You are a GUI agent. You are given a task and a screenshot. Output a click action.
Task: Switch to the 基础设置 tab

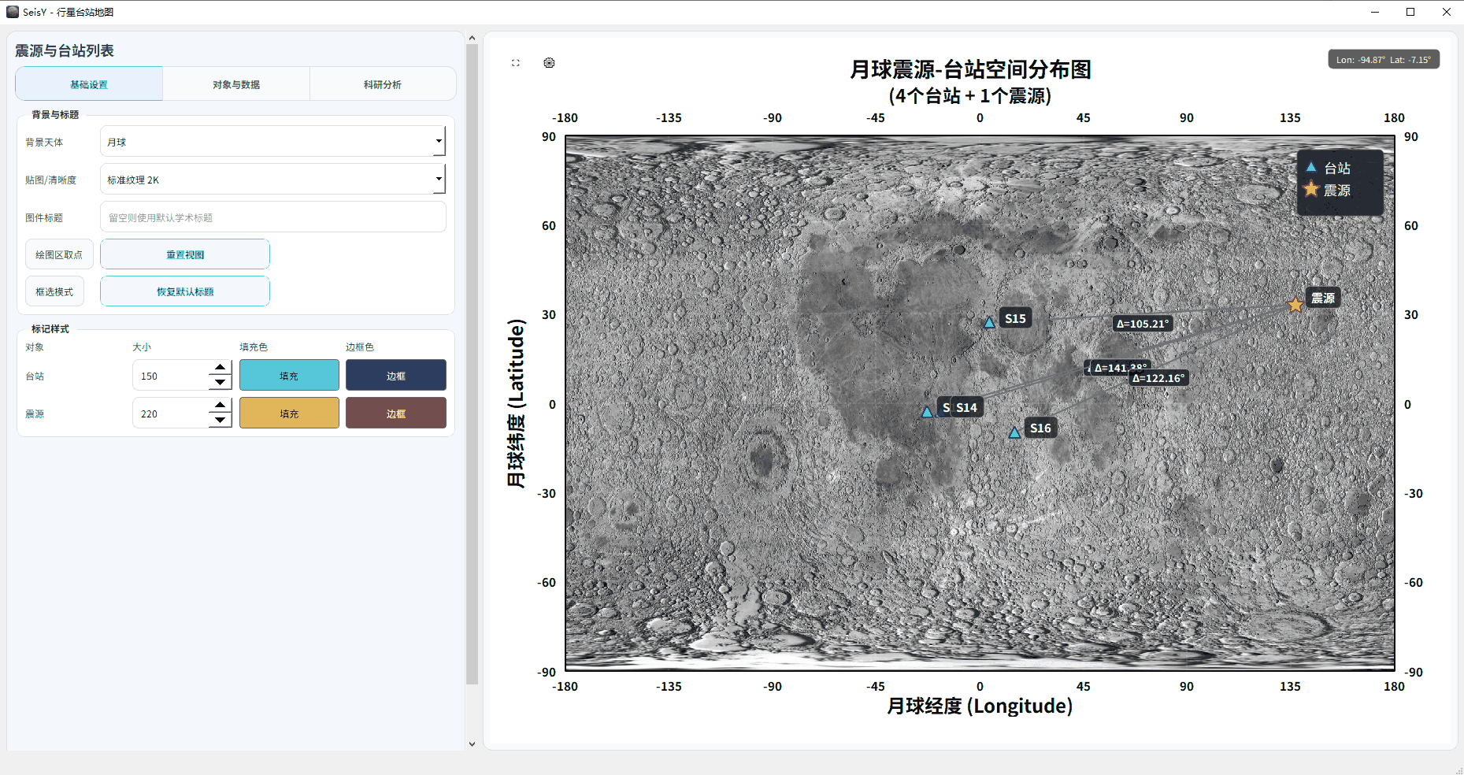(89, 84)
